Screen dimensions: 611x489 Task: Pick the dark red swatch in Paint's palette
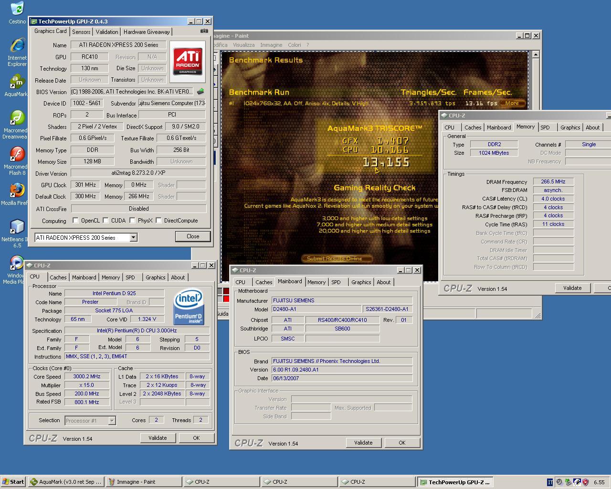(x=226, y=291)
